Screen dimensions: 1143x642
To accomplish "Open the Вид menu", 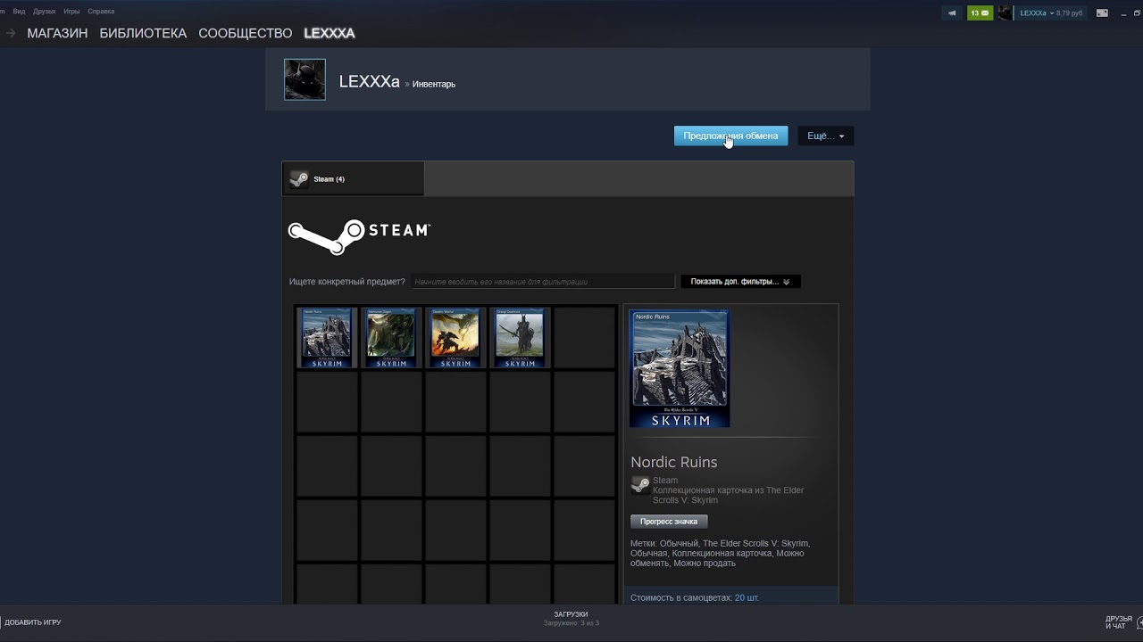I will (x=19, y=12).
